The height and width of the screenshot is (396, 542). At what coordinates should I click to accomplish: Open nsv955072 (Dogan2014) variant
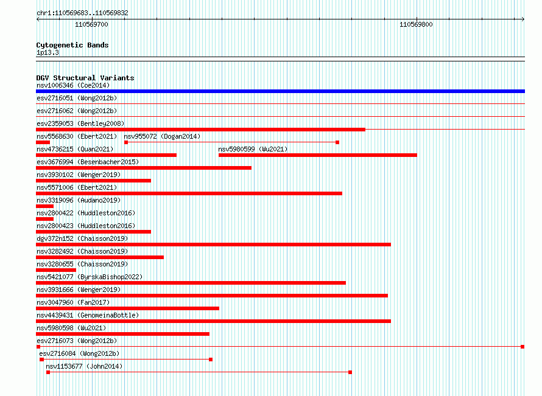click(162, 136)
